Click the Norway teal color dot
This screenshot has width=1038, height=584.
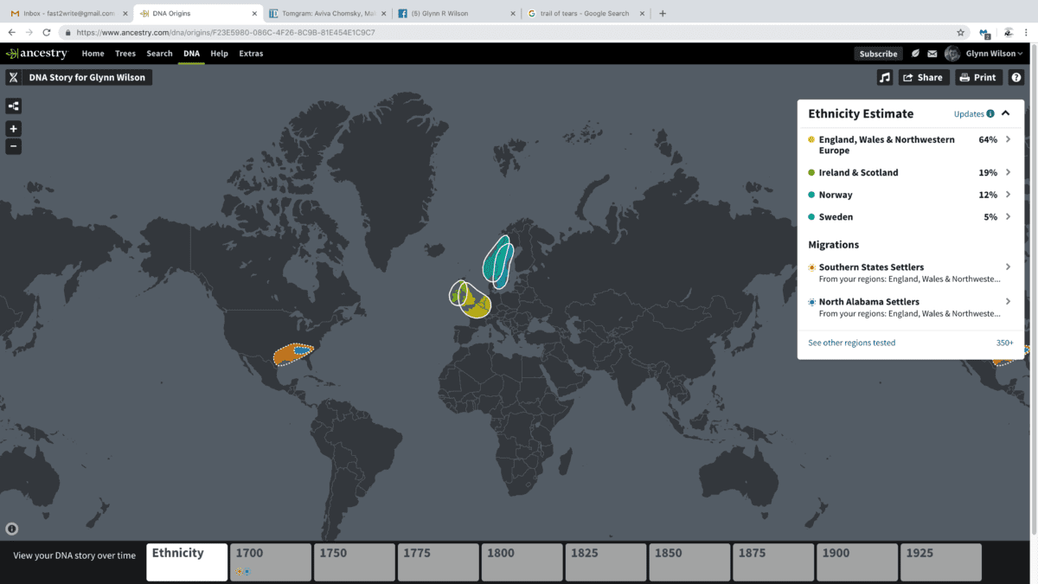[811, 195]
